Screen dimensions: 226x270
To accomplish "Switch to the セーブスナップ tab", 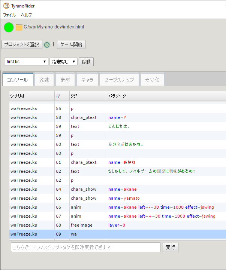I will (x=119, y=80).
